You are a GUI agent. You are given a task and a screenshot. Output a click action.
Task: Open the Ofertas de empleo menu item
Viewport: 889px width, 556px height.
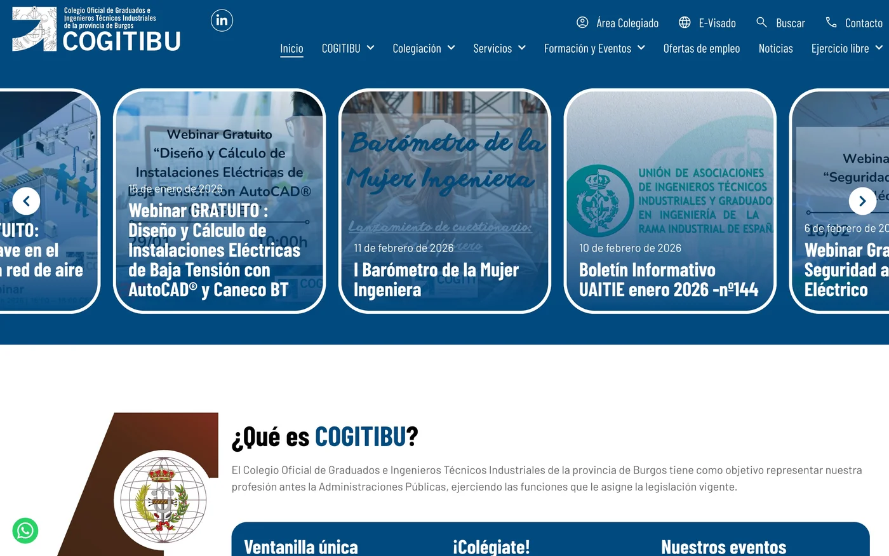pos(702,48)
